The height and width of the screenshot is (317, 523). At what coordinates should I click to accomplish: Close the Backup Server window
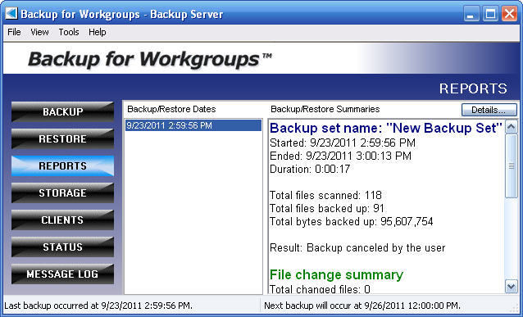pyautogui.click(x=509, y=14)
